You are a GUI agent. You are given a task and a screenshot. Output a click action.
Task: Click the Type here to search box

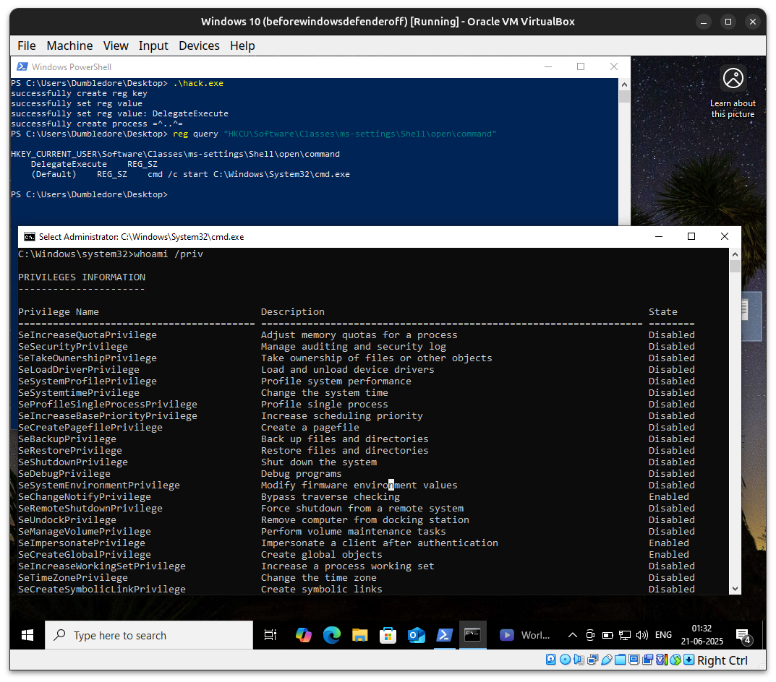149,635
